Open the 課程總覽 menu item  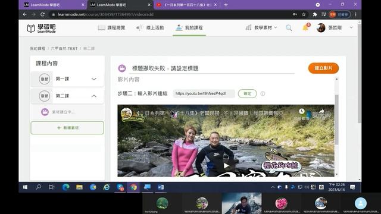[x=111, y=28]
